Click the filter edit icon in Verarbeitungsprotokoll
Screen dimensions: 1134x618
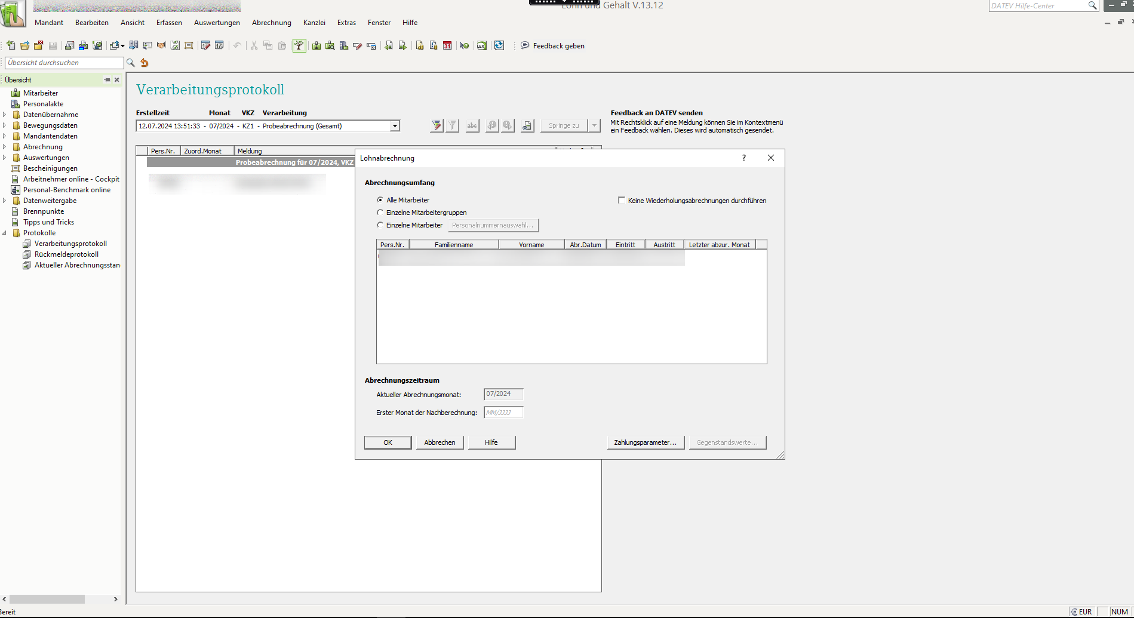437,125
